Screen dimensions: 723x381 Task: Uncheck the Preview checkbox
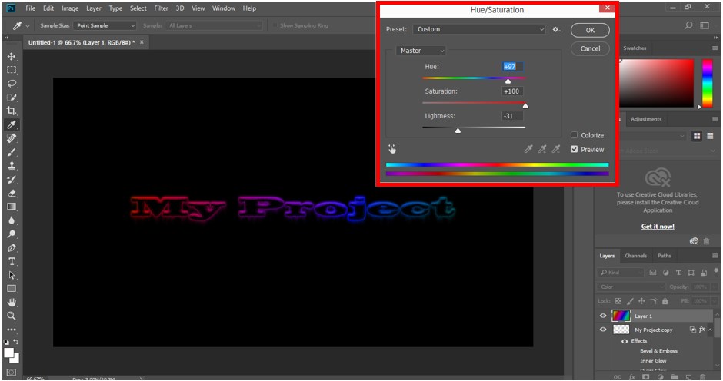(x=574, y=149)
